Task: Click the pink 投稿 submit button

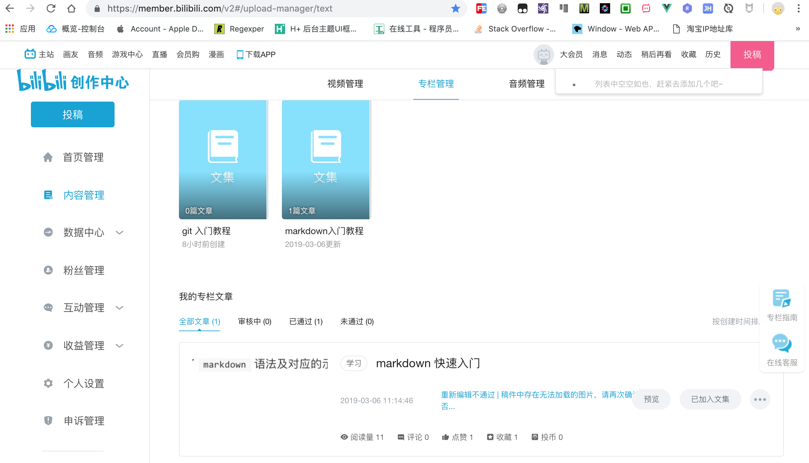Action: [x=752, y=55]
